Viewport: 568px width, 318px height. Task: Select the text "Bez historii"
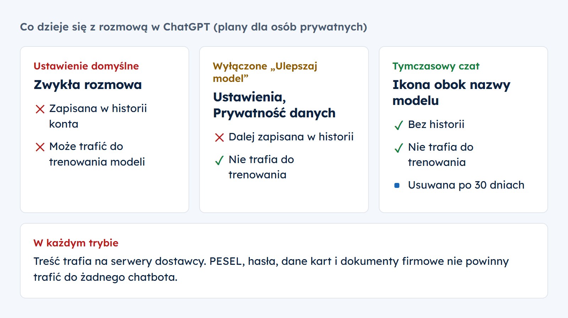click(436, 124)
